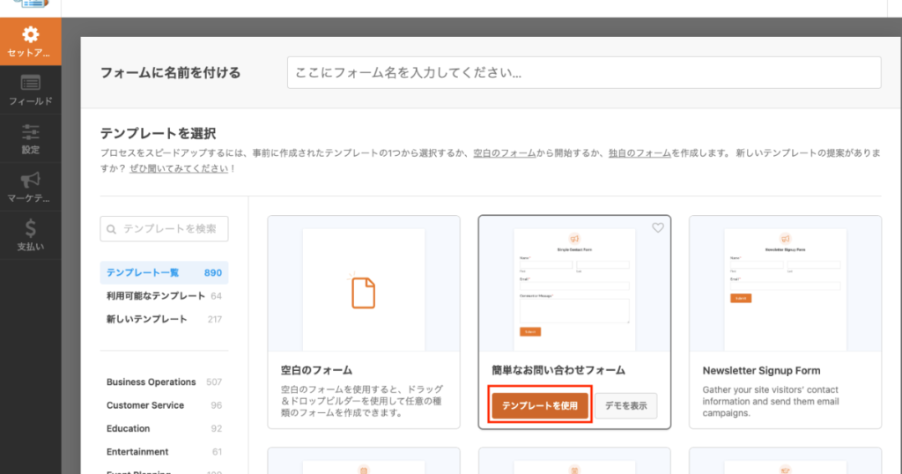Open the 空白のフォーム link in description
Screen dimensions: 902x474
[x=505, y=152]
